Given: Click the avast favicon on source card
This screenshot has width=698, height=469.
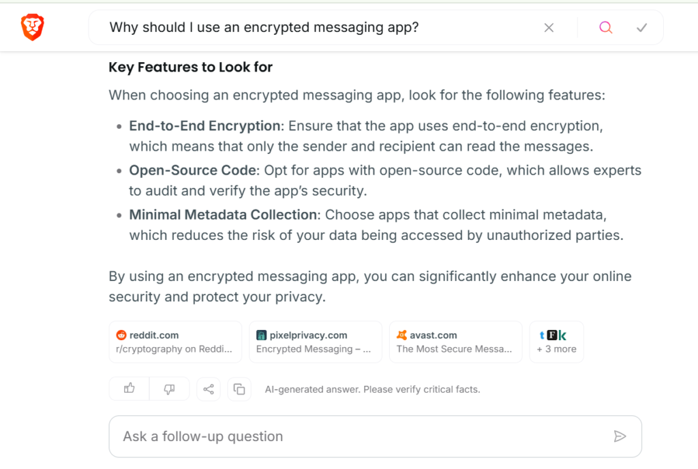Looking at the screenshot, I should 401,335.
